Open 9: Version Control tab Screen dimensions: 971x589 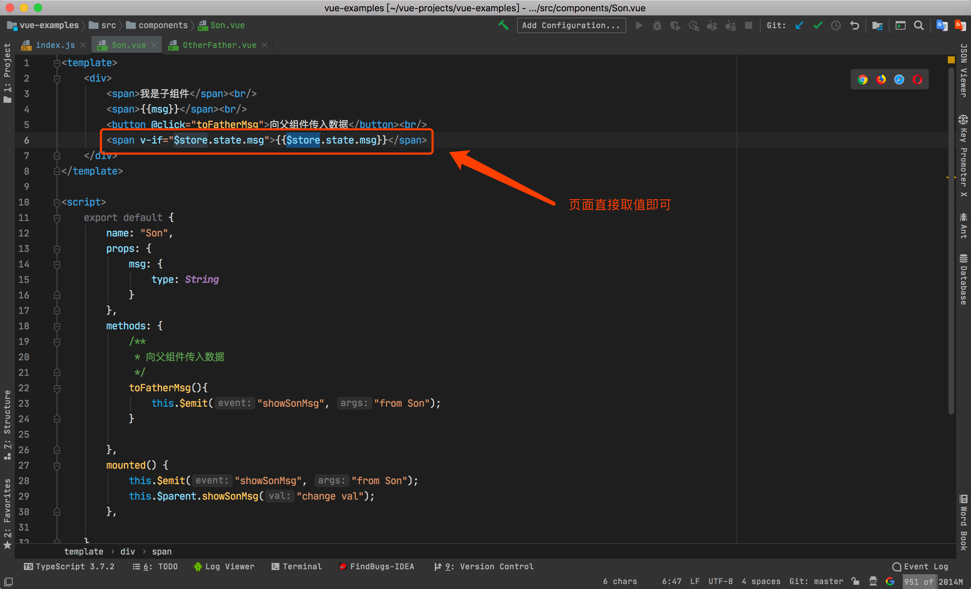(483, 566)
